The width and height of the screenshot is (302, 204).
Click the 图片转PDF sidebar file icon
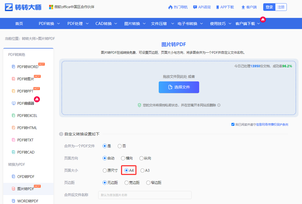pos(14,189)
